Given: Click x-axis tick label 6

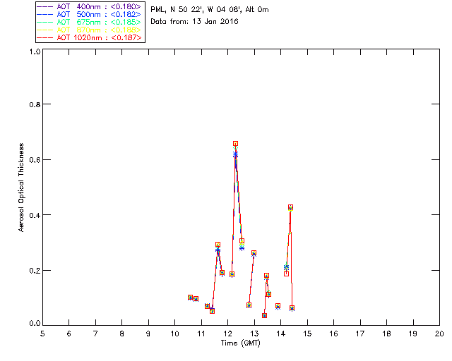Looking at the screenshot, I should (69, 334).
